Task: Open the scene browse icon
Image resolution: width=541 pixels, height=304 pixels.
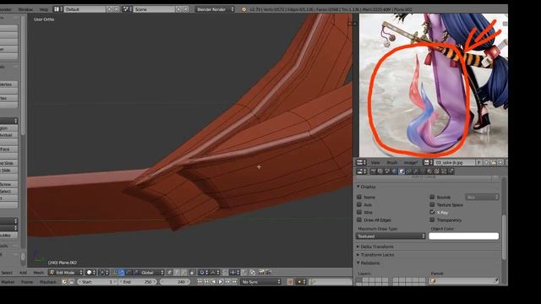Action: 128,9
